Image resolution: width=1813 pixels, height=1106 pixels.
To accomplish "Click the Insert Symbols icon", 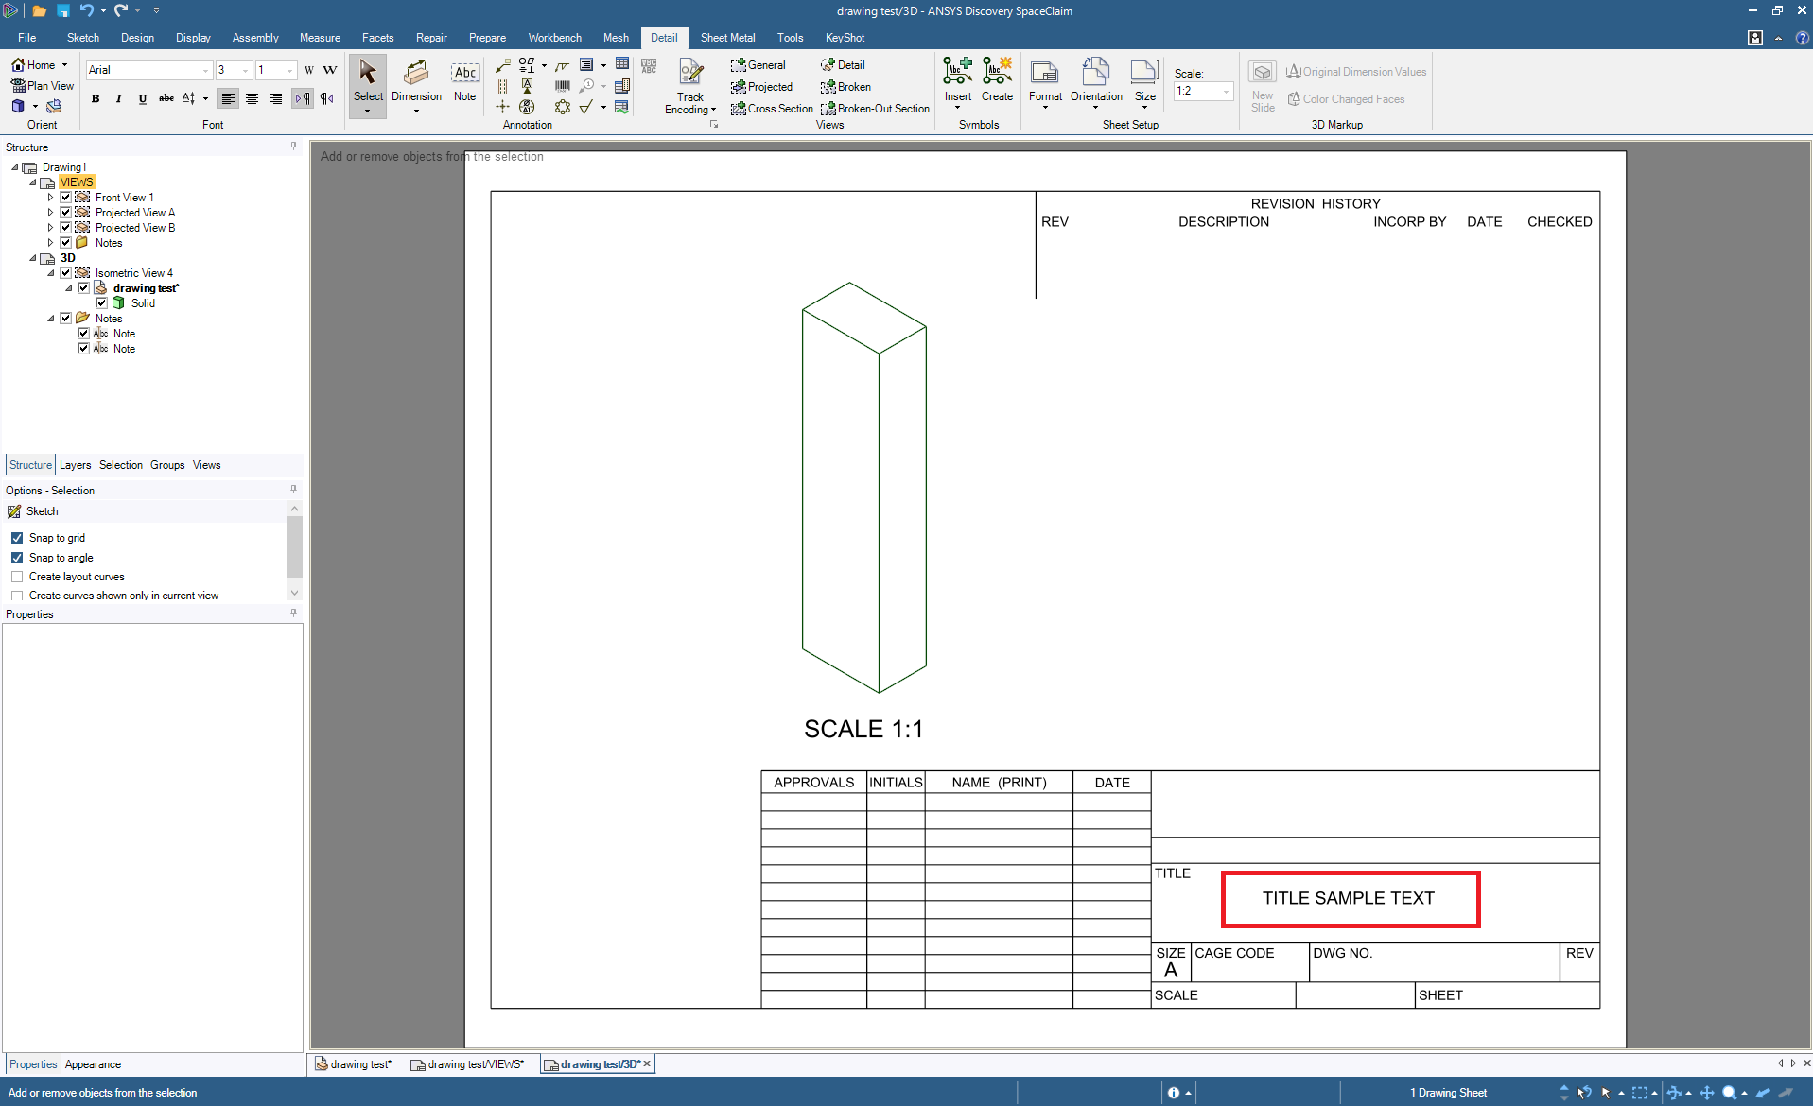I will [x=957, y=79].
